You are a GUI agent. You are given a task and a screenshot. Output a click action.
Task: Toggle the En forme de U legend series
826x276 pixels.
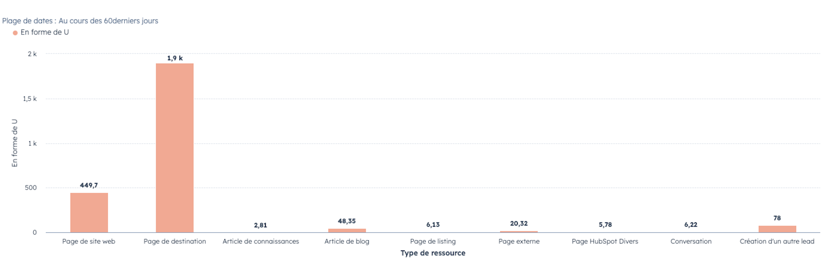coord(45,32)
